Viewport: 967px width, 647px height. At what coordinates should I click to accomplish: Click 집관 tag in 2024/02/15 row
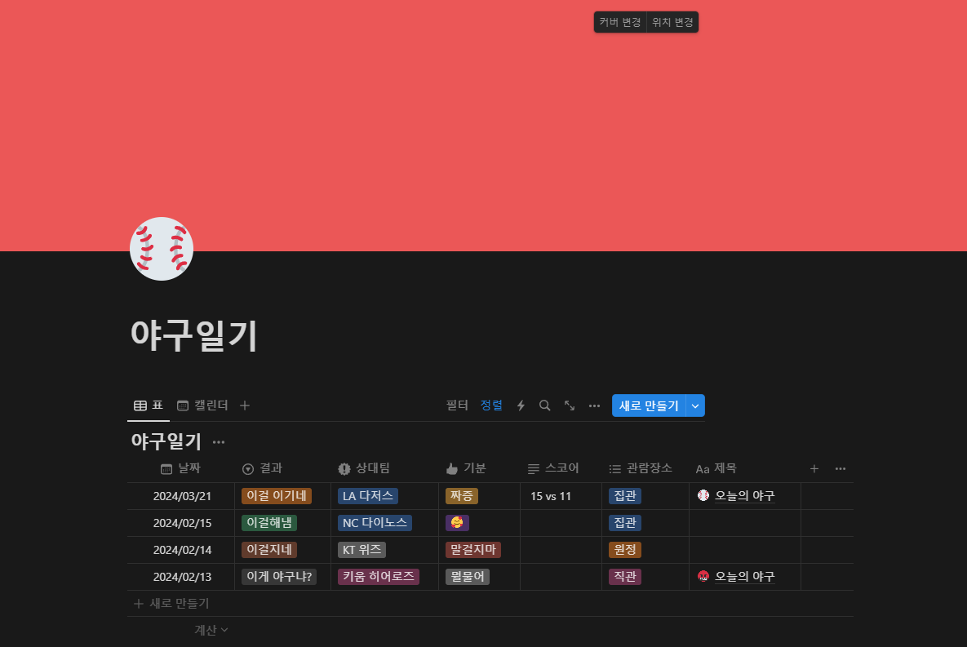coord(625,522)
